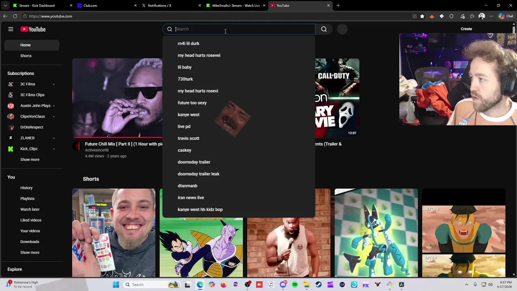Open Steam from the taskbar
This screenshot has width=517, height=291.
coord(318,285)
